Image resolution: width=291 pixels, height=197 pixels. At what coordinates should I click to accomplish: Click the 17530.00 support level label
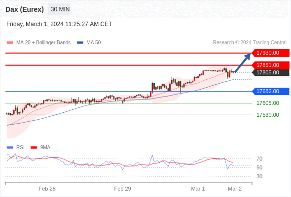tap(268, 115)
